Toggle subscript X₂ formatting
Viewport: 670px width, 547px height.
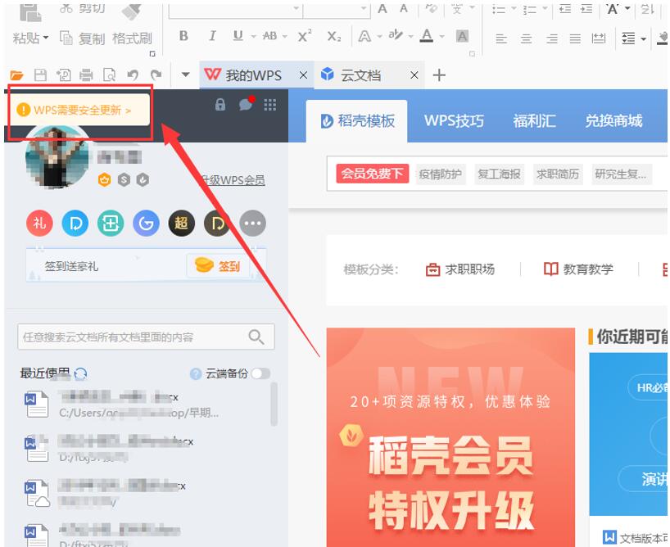(334, 37)
